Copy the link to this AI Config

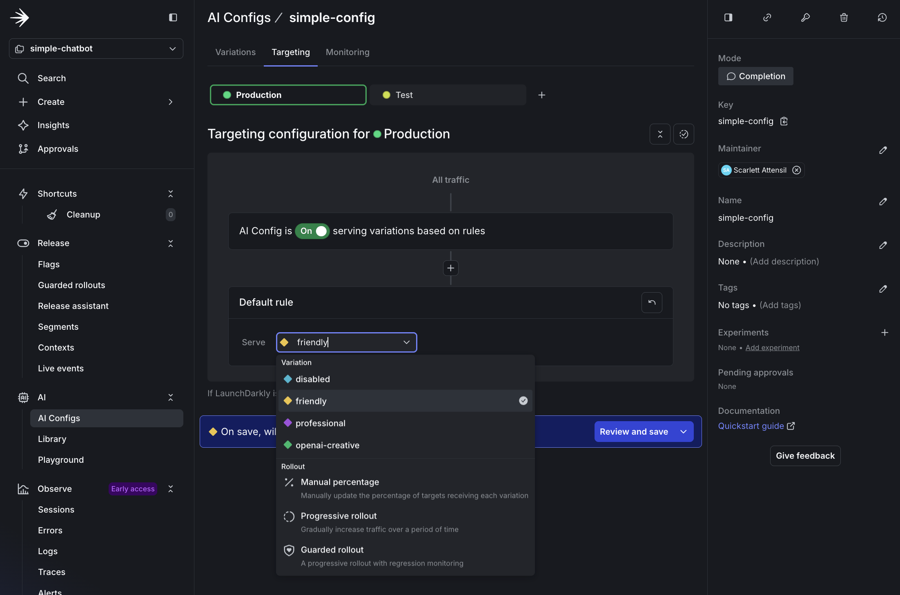coord(767,18)
